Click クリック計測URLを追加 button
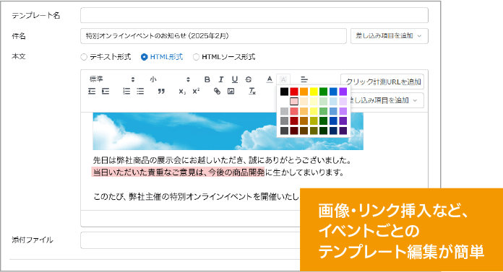The width and height of the screenshot is (503, 272). click(382, 82)
